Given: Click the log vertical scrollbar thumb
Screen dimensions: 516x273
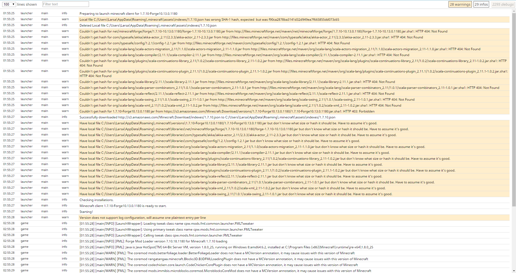Looking at the screenshot, I should [x=514, y=110].
